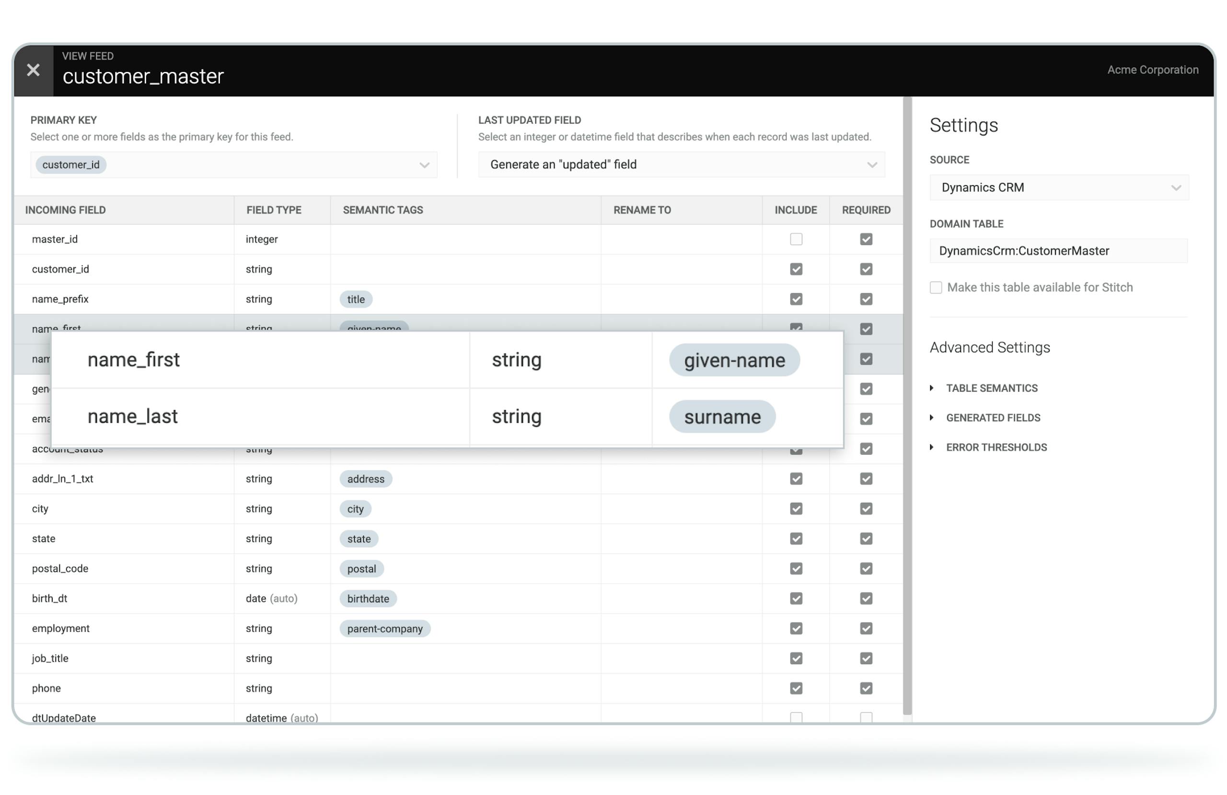Click the parent-company tag on employment

tap(384, 628)
